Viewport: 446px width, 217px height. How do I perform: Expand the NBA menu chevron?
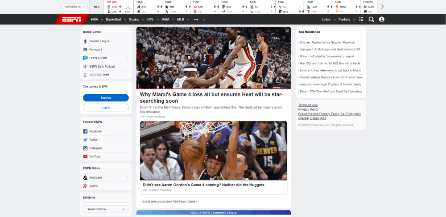point(102,20)
